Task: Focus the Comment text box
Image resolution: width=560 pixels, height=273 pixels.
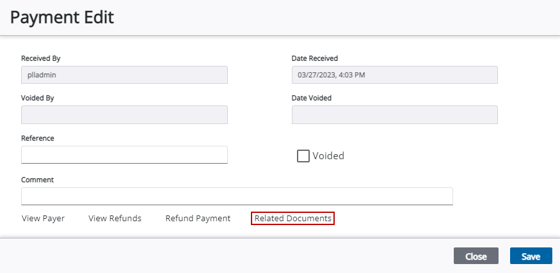Action: click(237, 196)
